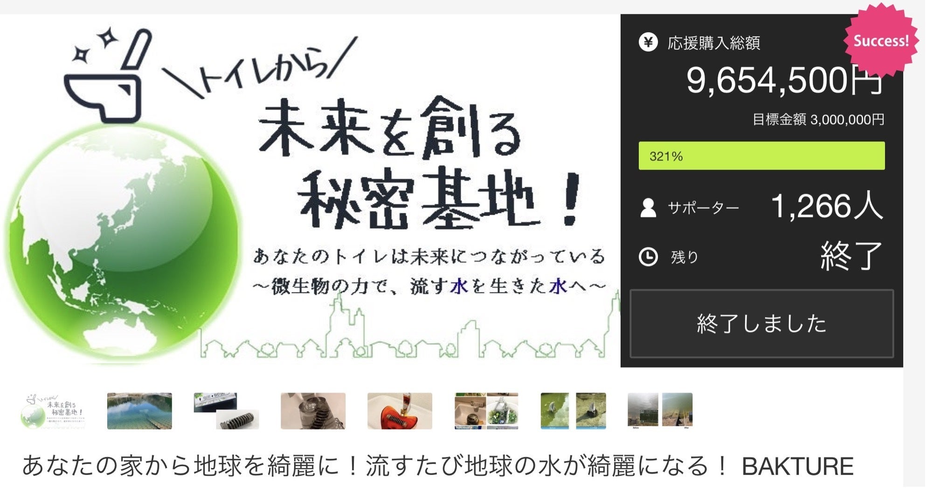This screenshot has height=489, width=927.
Task: Click the supporter person icon
Action: coord(648,208)
